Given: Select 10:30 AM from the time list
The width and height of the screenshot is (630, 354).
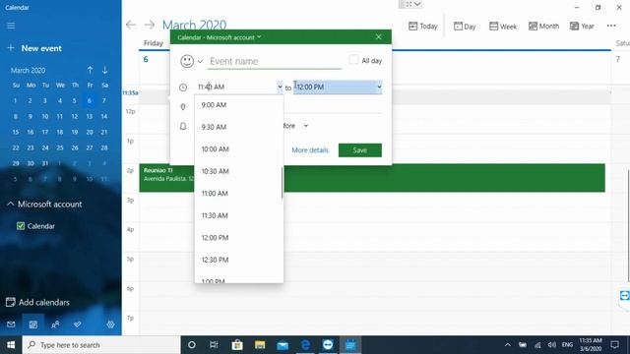Looking at the screenshot, I should tap(239, 171).
